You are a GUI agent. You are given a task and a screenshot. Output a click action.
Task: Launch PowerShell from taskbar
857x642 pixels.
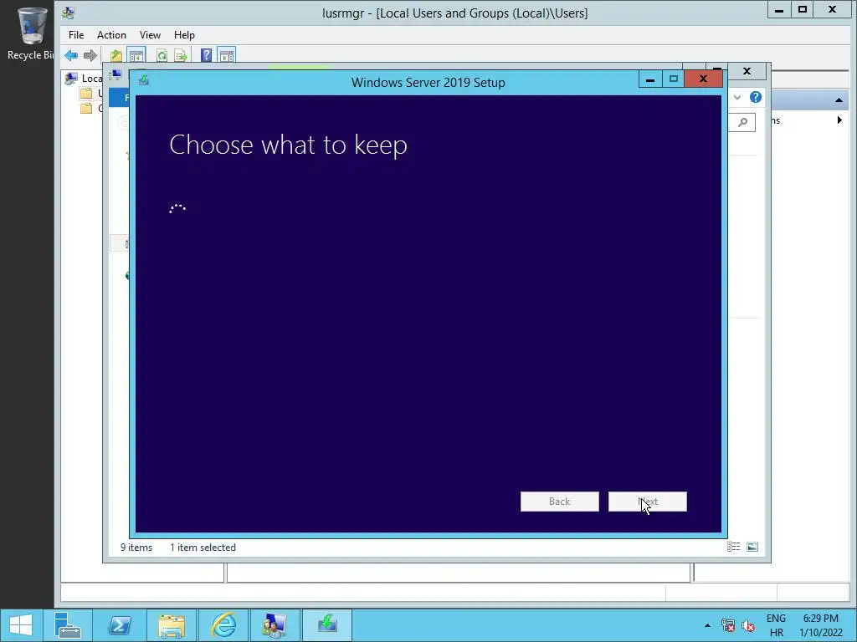pyautogui.click(x=120, y=625)
